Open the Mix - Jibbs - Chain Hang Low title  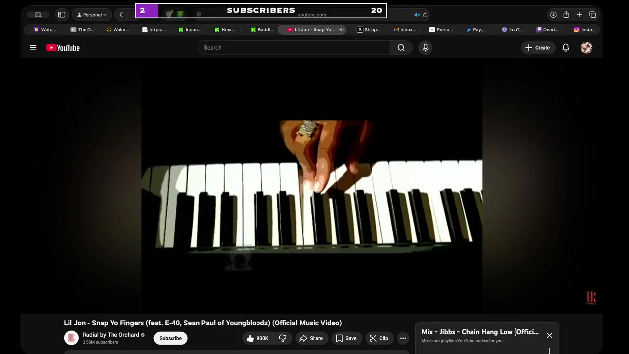(480, 332)
